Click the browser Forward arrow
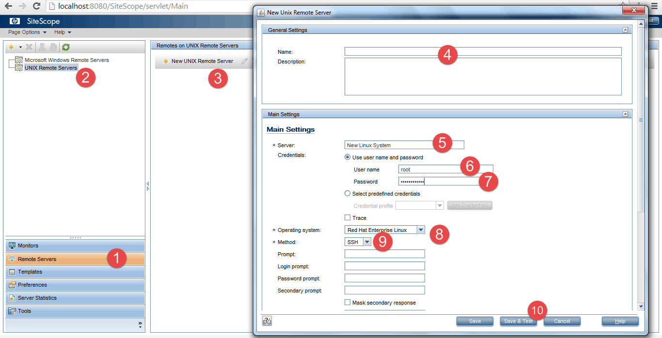 [22, 6]
